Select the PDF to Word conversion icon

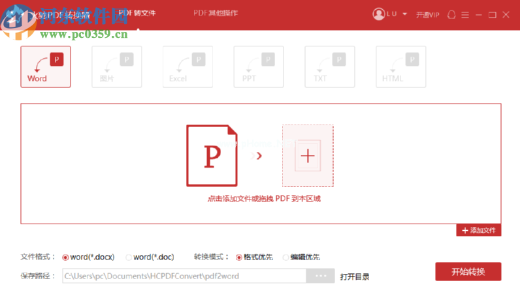45,67
